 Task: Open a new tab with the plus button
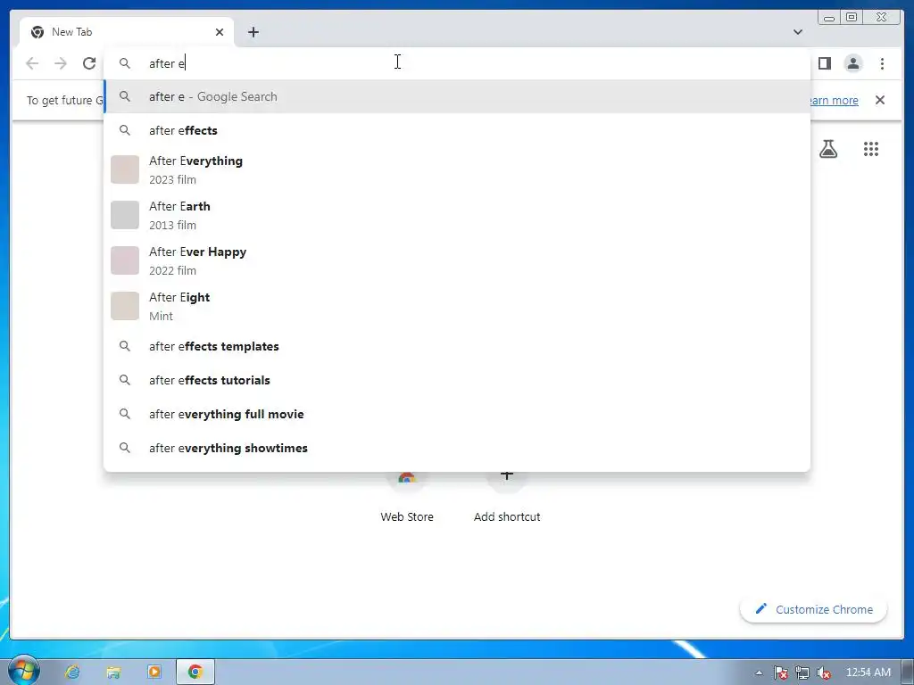coord(253,32)
